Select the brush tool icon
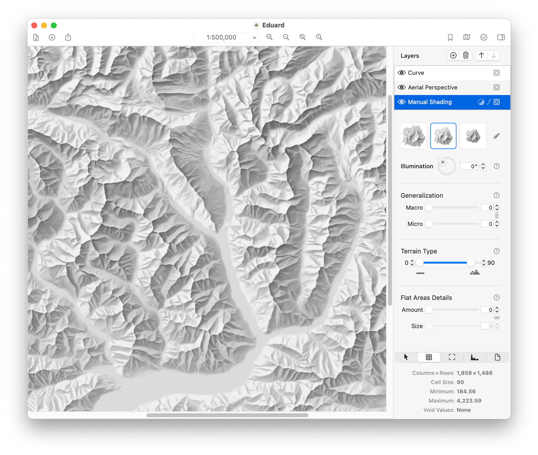 (x=496, y=136)
